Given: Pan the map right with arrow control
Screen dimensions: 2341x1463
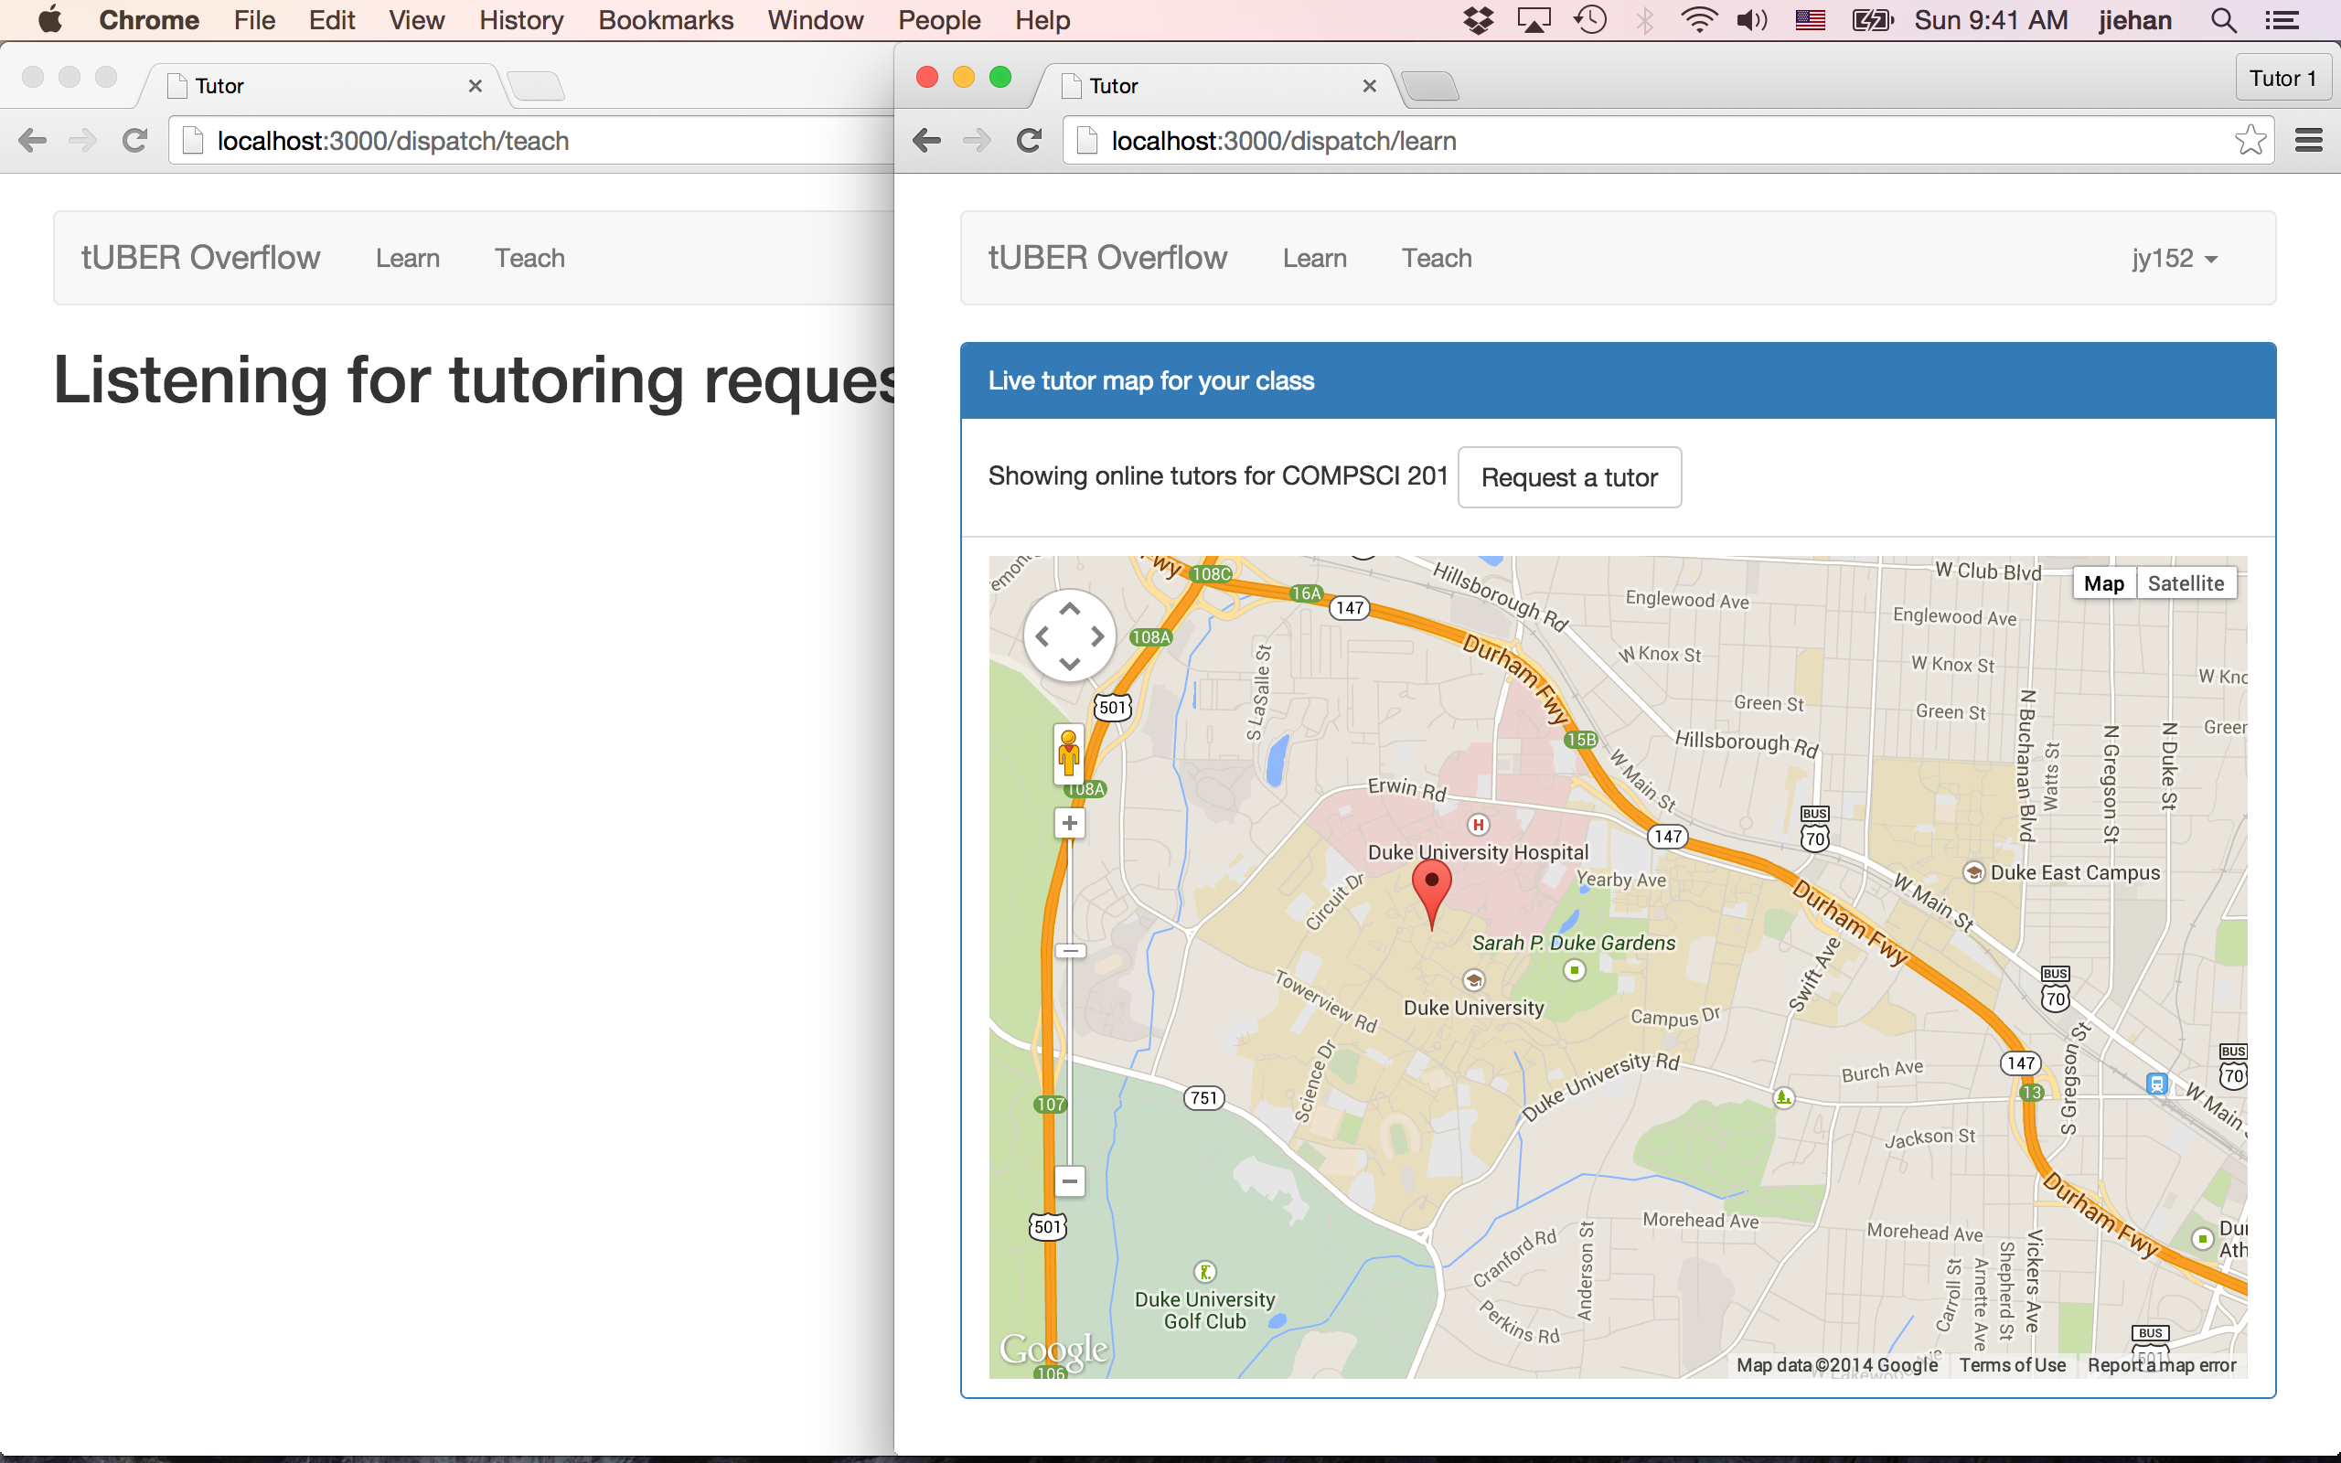Looking at the screenshot, I should point(1098,636).
